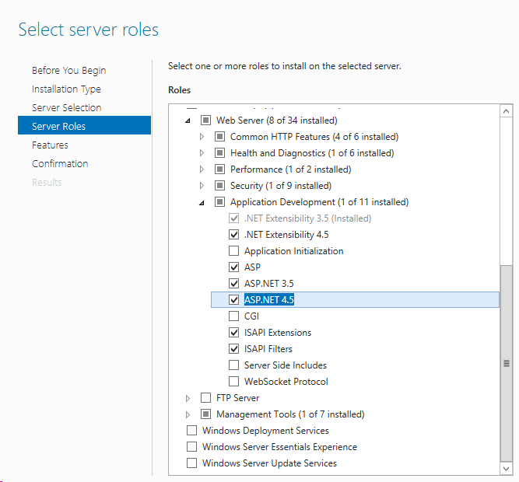Check Windows Deployment Services role
The width and height of the screenshot is (519, 482).
point(192,431)
